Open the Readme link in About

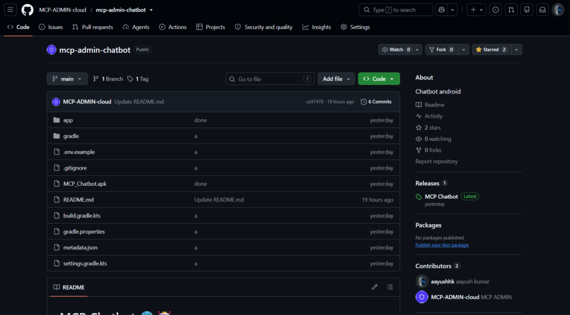[x=430, y=105]
